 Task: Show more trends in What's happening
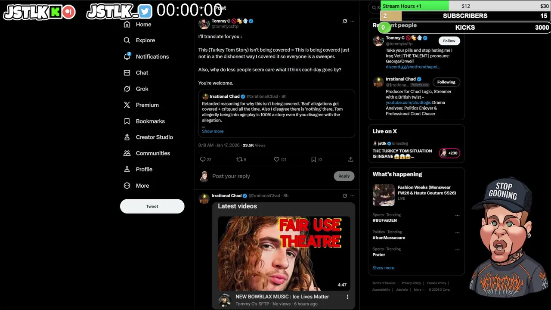[383, 268]
